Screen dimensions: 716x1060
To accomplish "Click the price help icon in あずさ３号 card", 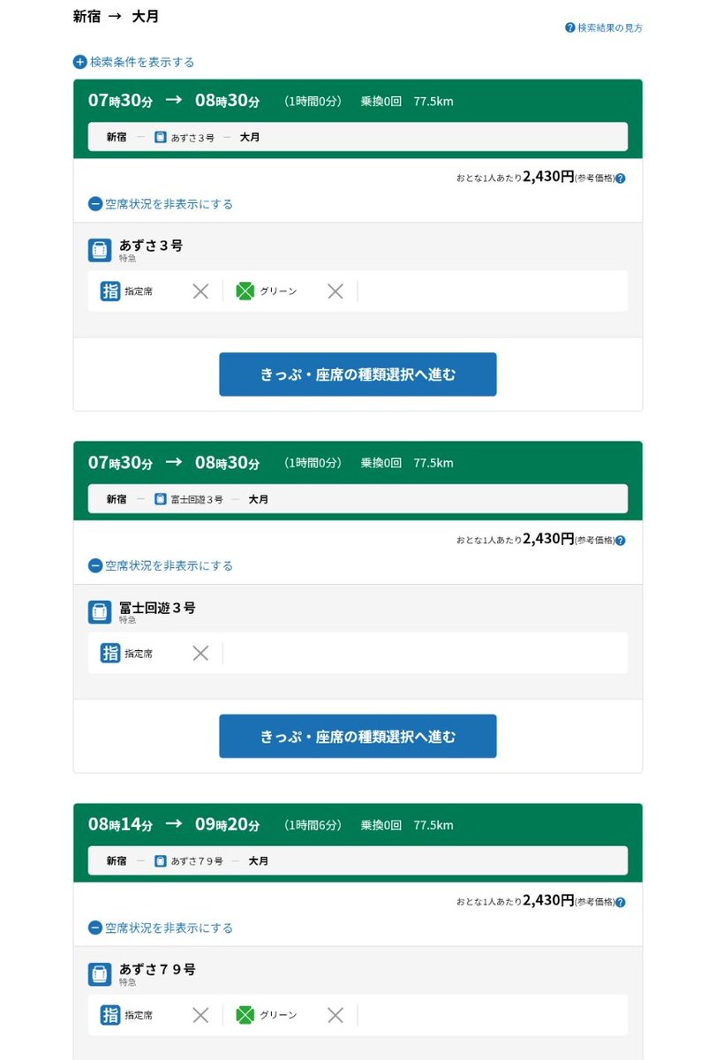I will [x=621, y=178].
